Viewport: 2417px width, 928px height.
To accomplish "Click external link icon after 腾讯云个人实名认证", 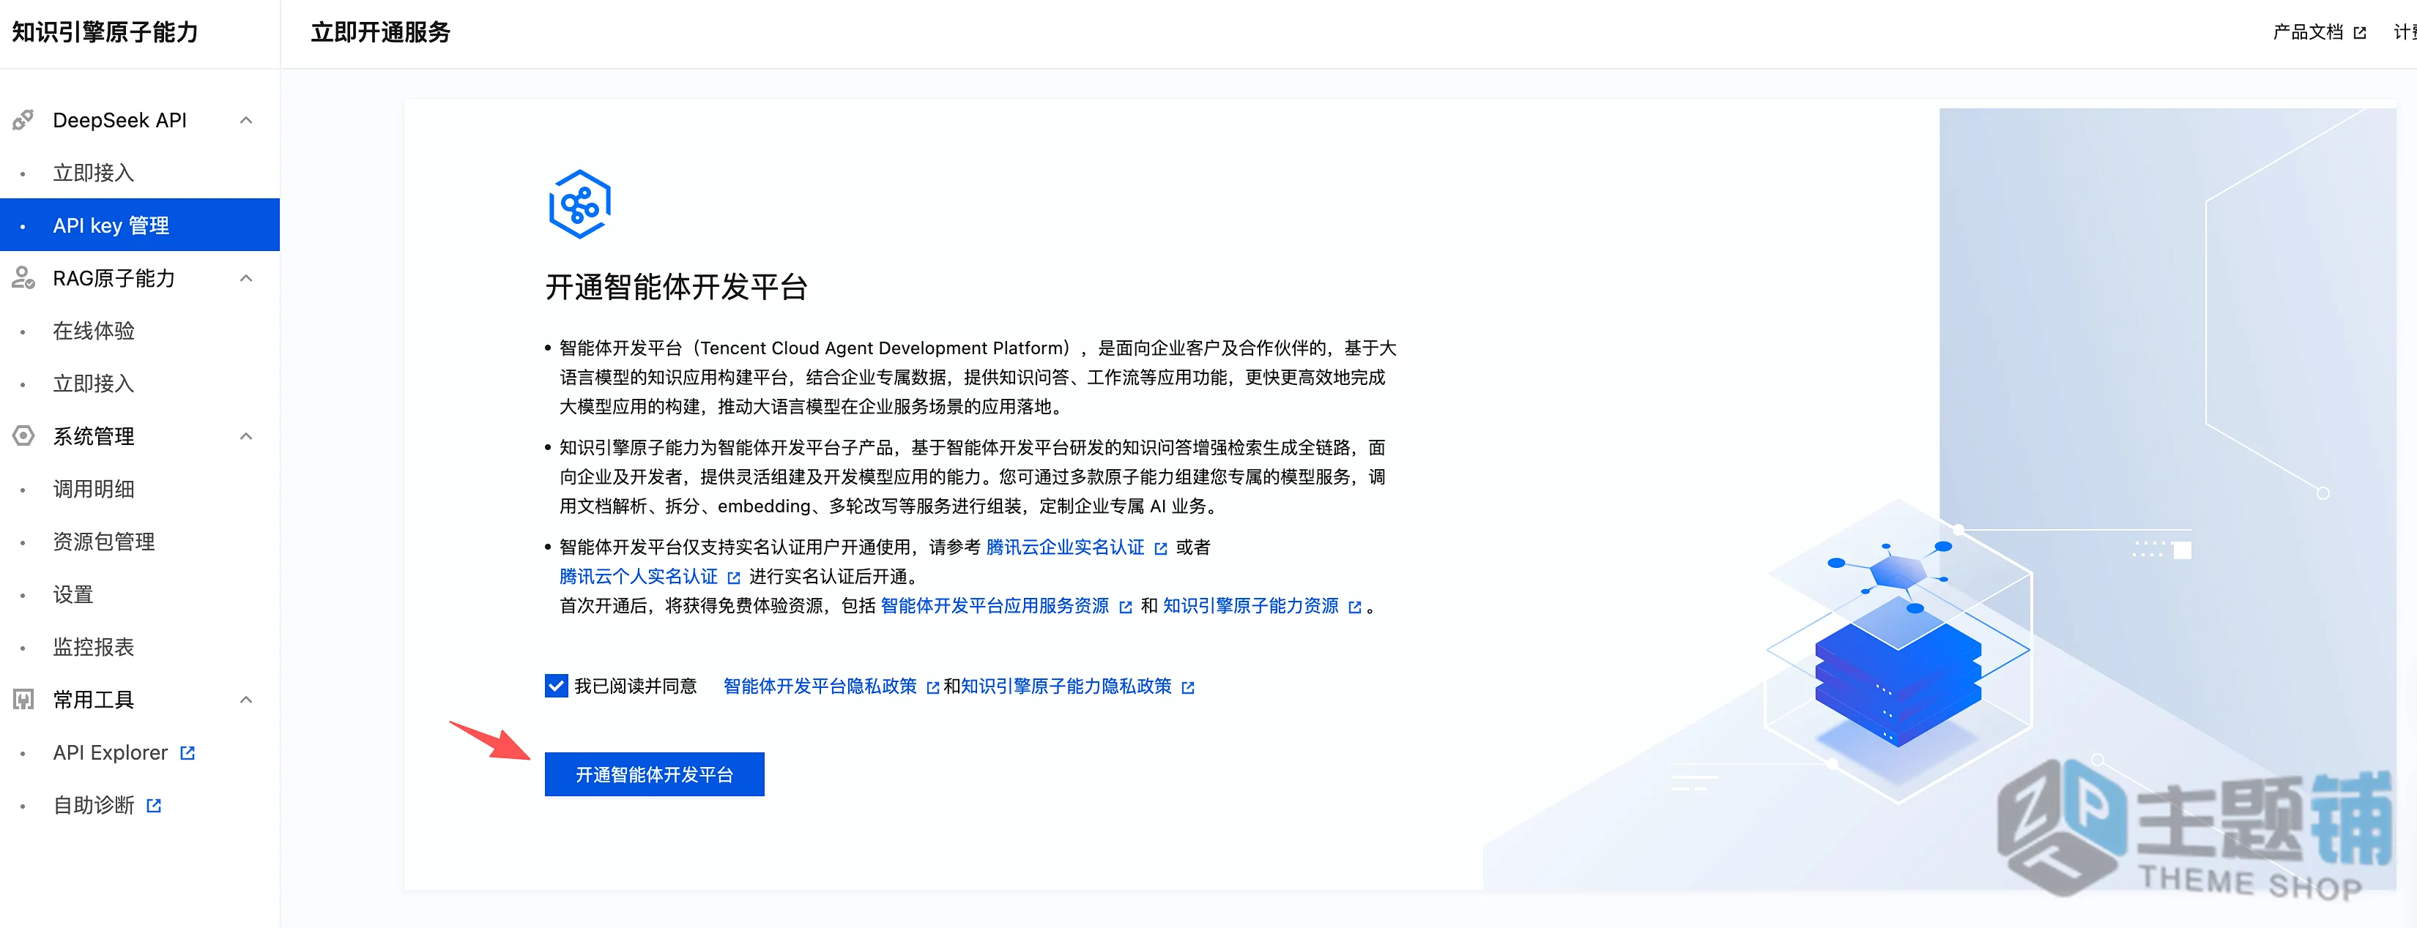I will pos(734,577).
